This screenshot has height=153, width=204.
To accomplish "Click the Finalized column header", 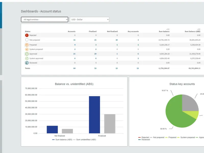I will (93, 31).
